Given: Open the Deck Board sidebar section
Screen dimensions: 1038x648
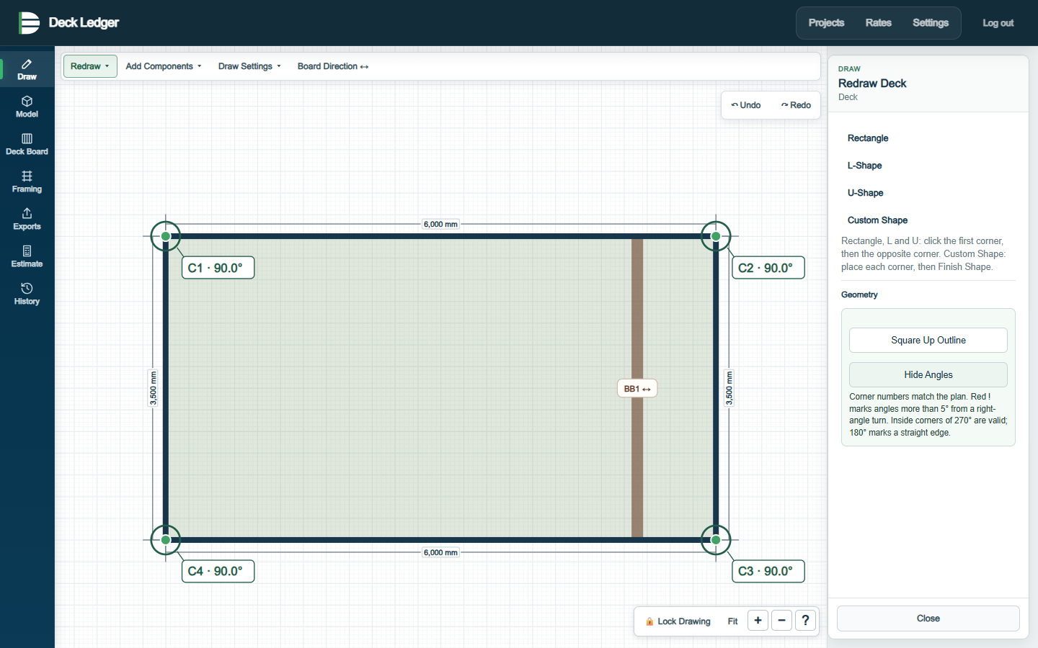Looking at the screenshot, I should tap(27, 144).
